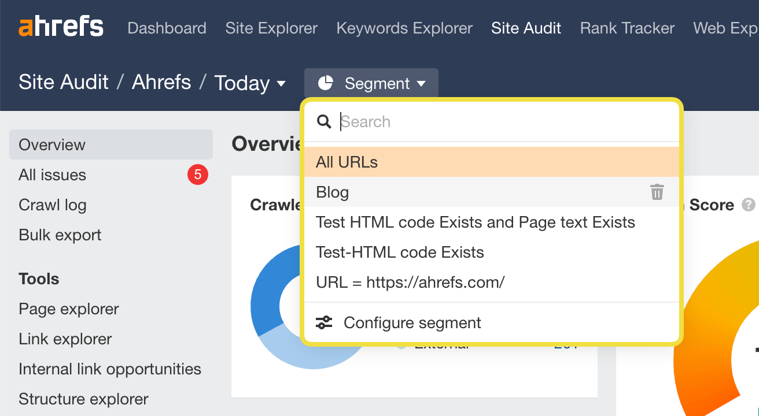The height and width of the screenshot is (416, 759).
Task: Open Configure segment option
Action: (491, 322)
